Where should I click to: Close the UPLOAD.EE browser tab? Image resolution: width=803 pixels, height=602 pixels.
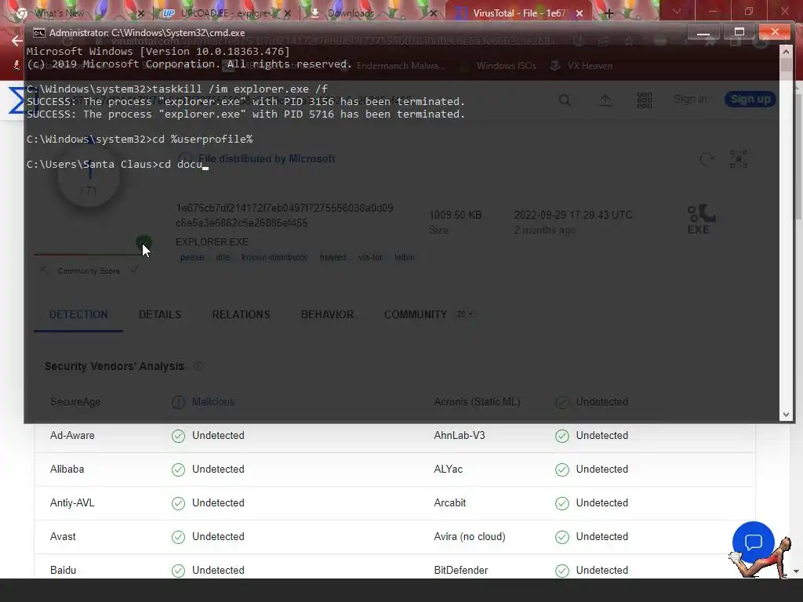(x=288, y=13)
